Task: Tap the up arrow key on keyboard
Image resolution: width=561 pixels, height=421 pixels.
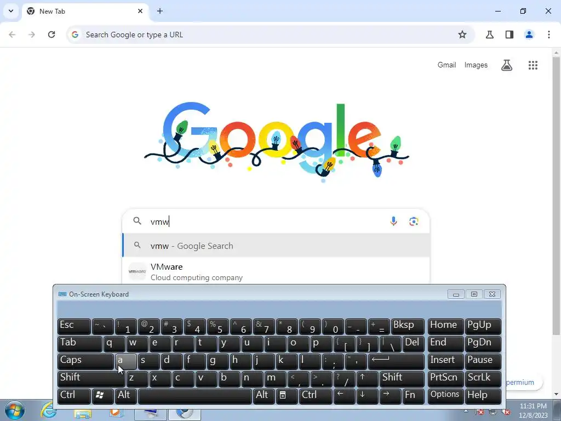Action: (x=368, y=379)
